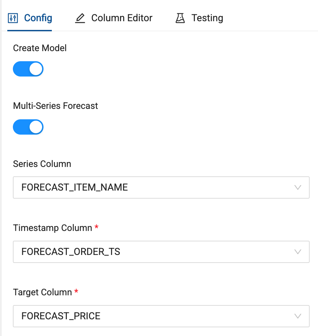Disable the Create Model switch
The image size is (318, 336).
[28, 69]
